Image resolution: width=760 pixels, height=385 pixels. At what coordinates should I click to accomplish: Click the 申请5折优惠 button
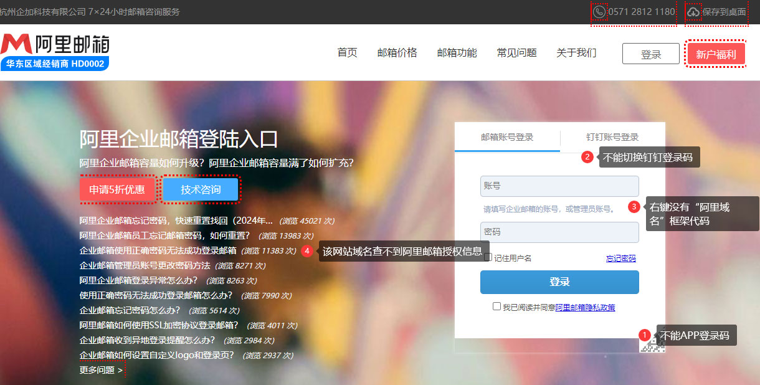click(117, 189)
